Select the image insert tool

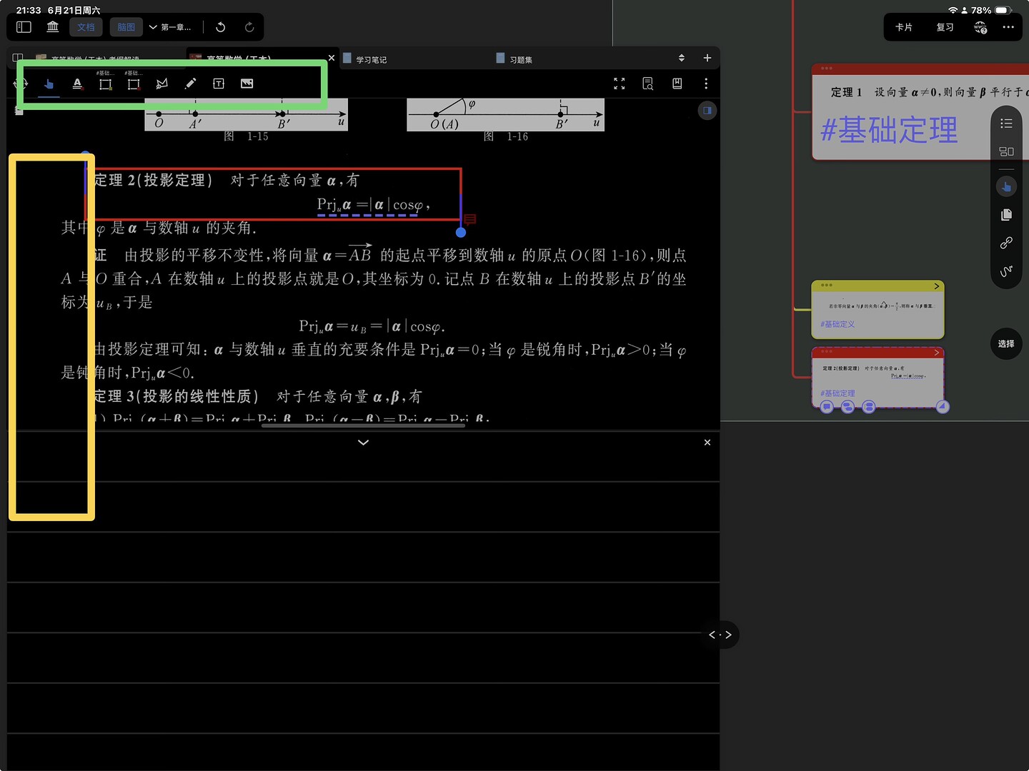click(x=247, y=84)
